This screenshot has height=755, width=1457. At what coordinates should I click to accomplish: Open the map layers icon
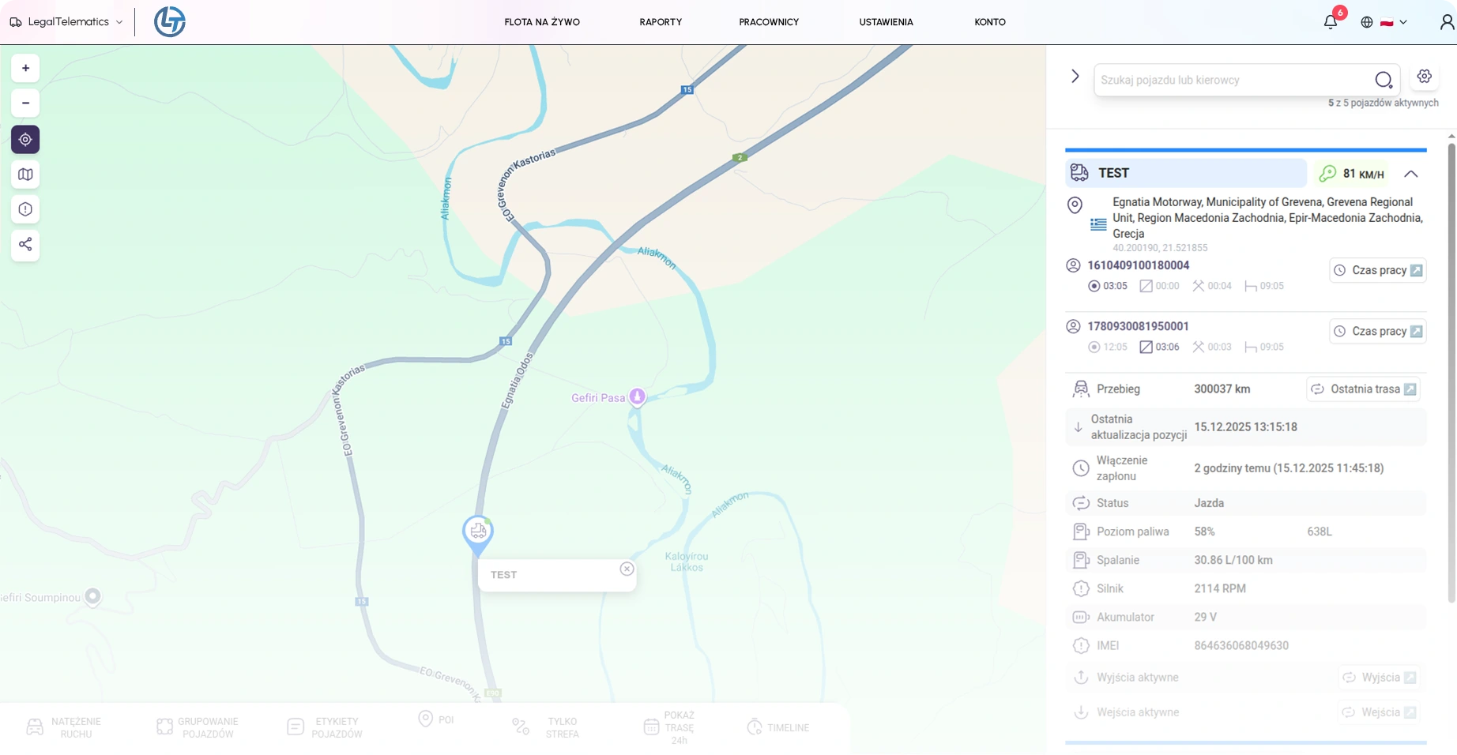(25, 175)
